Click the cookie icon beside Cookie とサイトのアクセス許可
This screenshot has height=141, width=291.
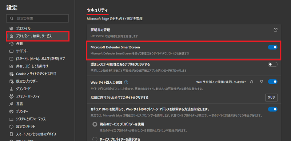pos(12,74)
